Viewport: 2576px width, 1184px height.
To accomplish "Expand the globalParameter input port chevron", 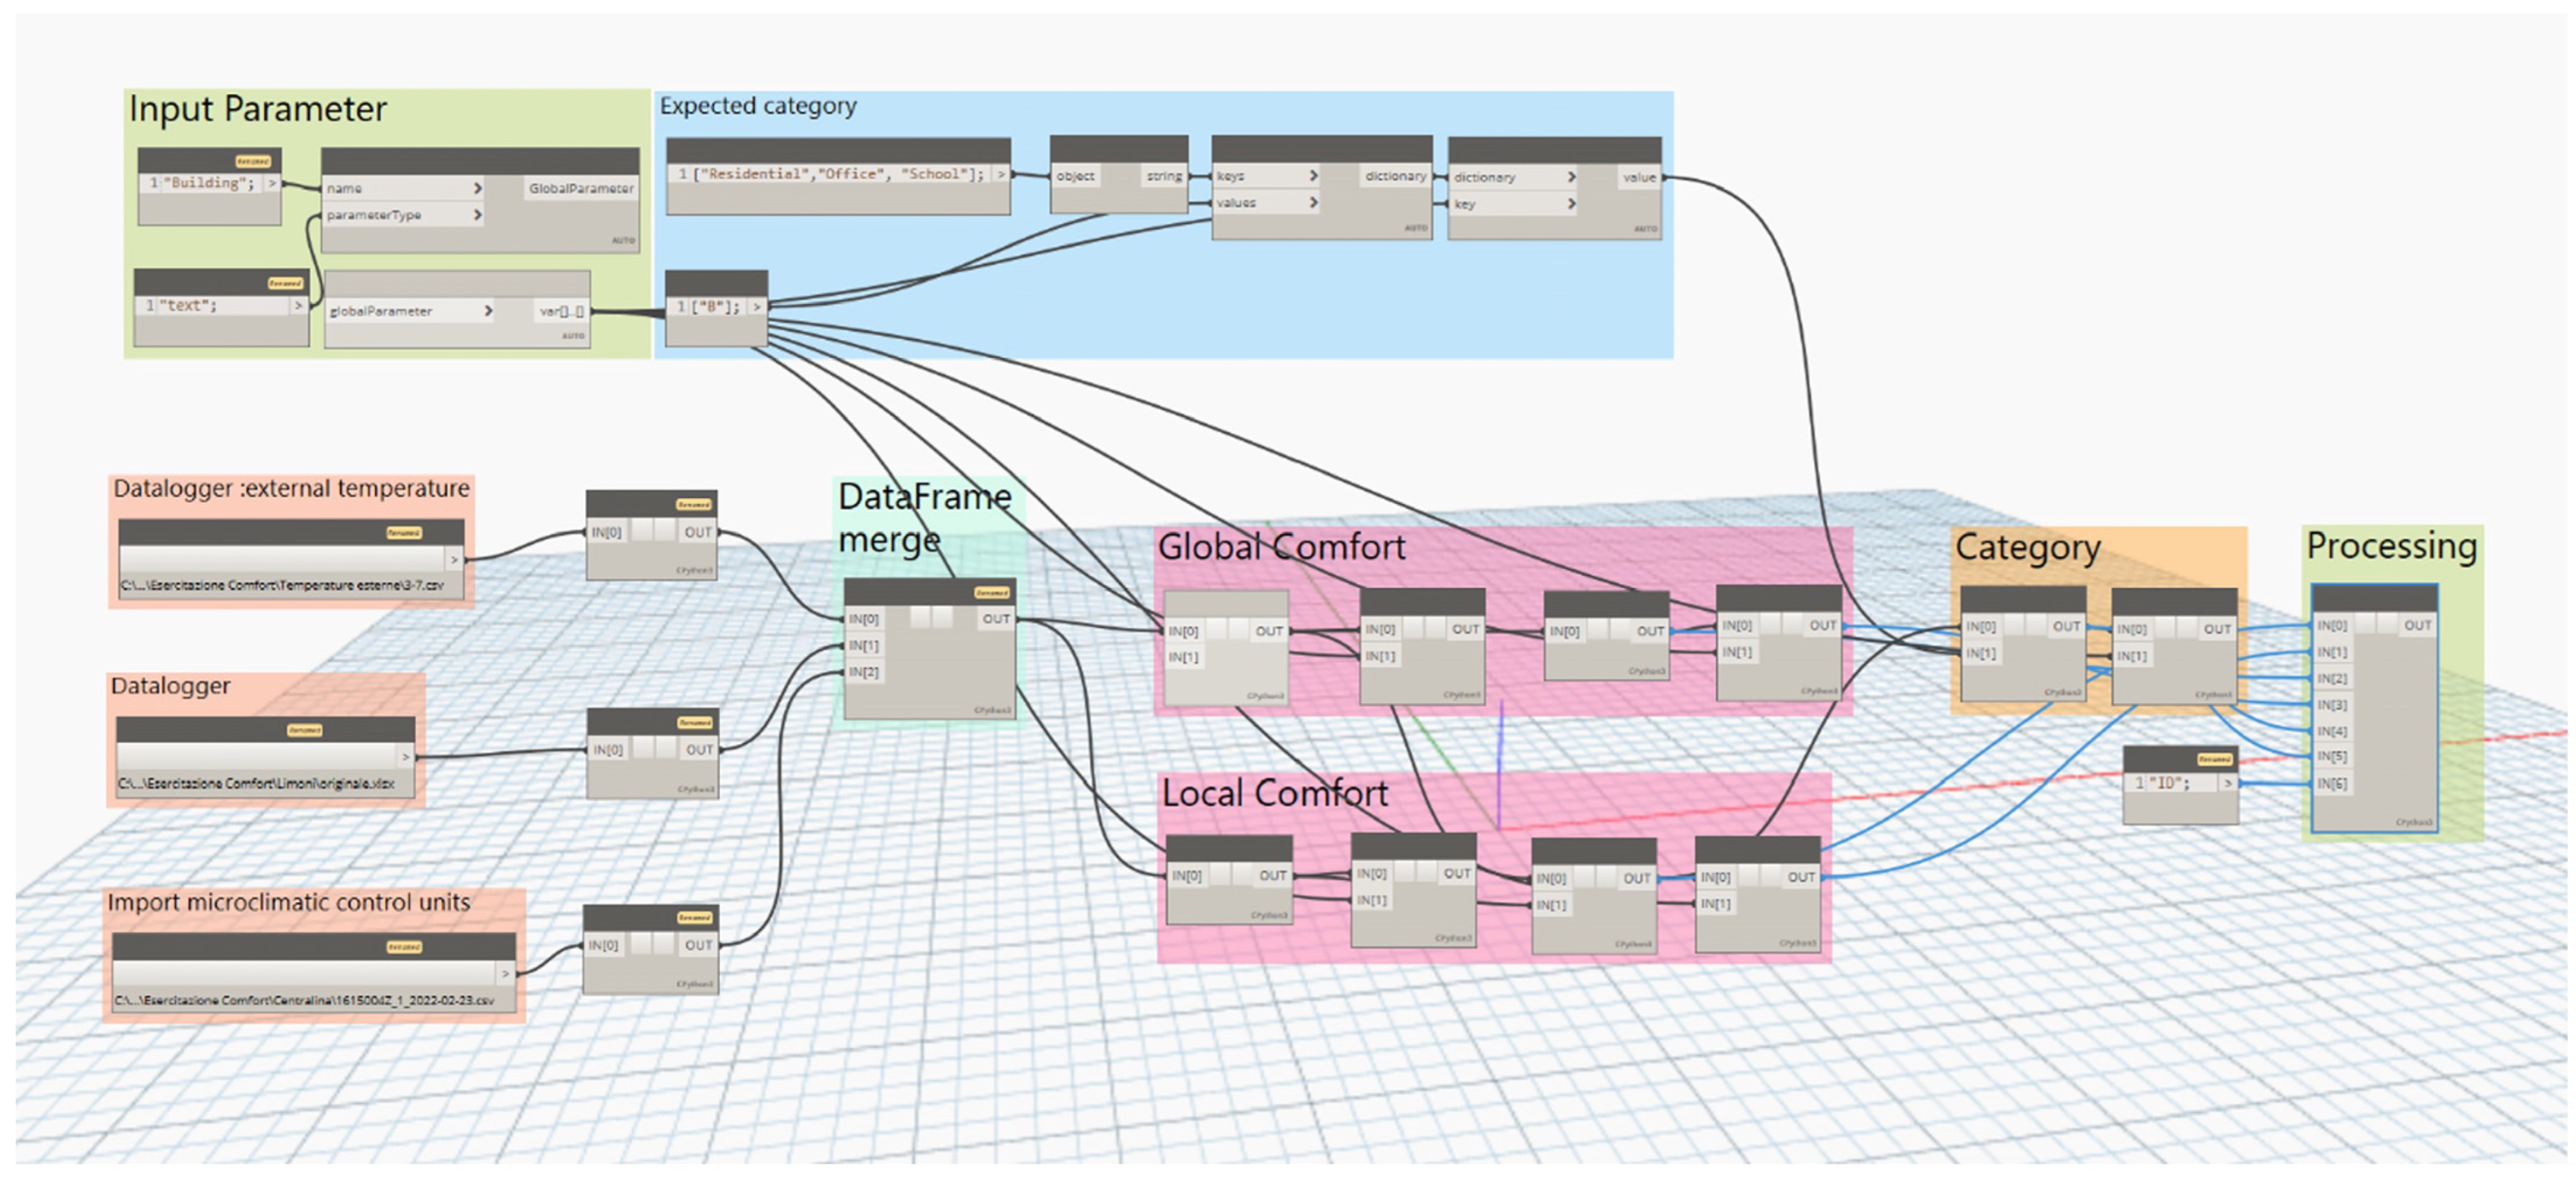I will (488, 311).
